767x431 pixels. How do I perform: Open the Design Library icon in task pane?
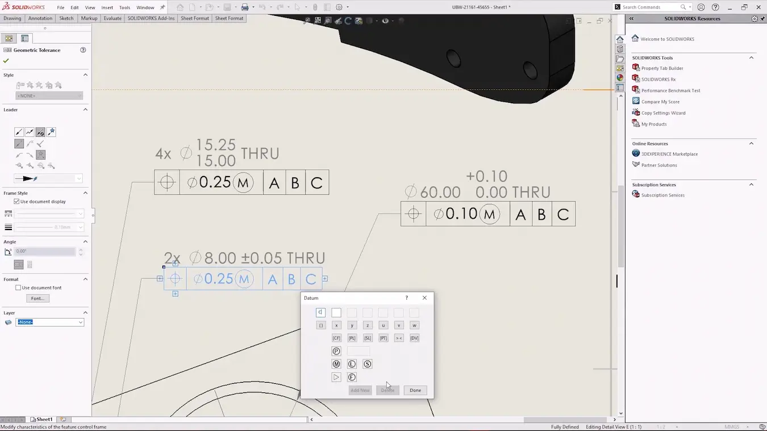click(x=620, y=49)
